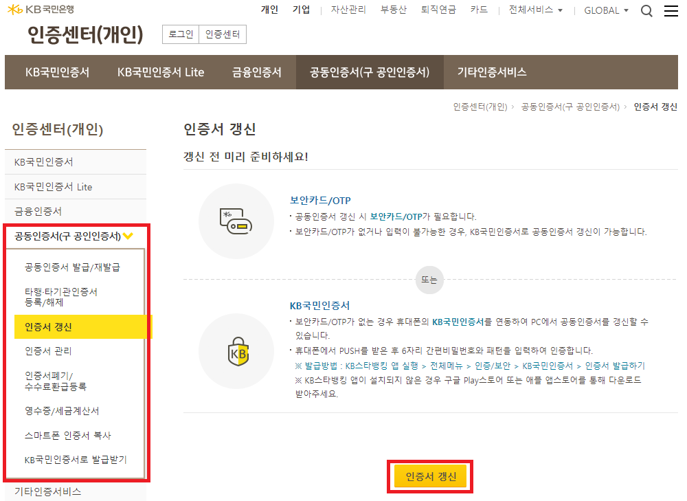
Task: Open the search magnifier icon
Action: pos(646,10)
